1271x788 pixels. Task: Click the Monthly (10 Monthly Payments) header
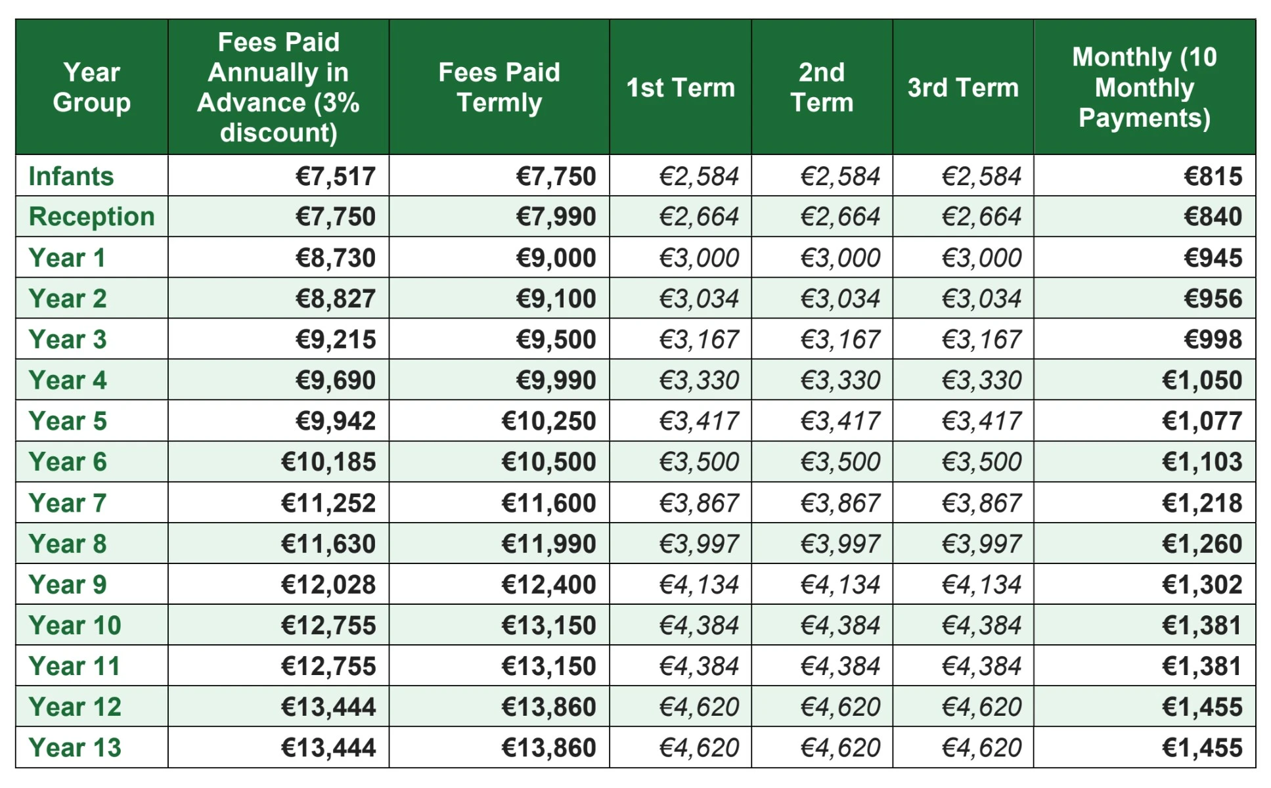(x=1144, y=87)
